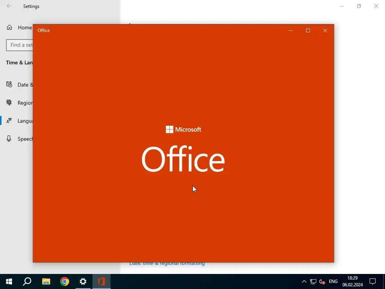Click the Show desktop strip

coord(384,281)
